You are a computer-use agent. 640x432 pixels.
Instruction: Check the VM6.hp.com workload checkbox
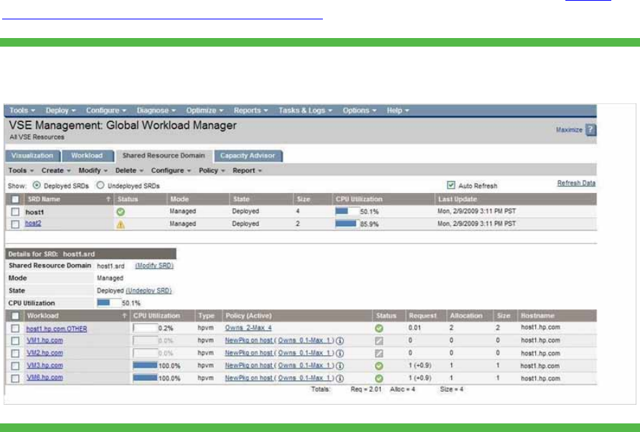point(15,378)
